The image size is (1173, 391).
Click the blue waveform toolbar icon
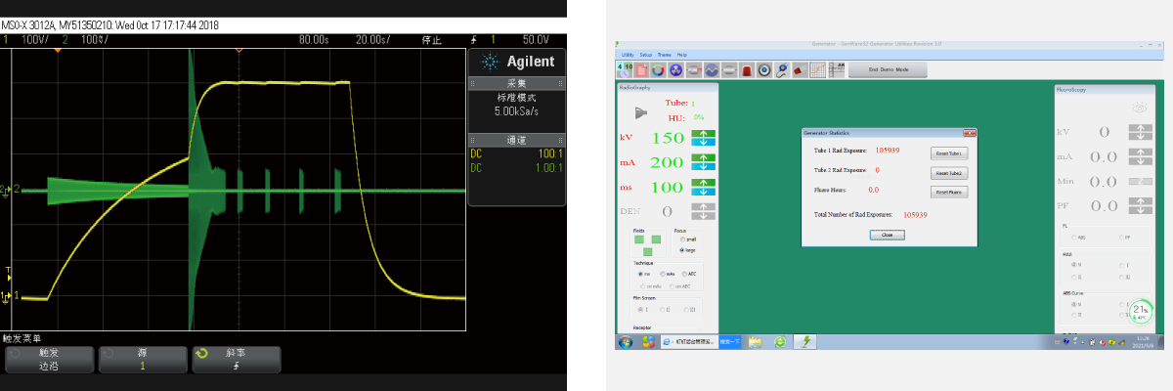712,69
